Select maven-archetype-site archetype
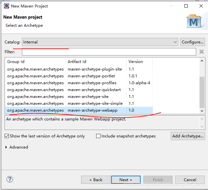This screenshot has height=190, width=208. [79, 97]
